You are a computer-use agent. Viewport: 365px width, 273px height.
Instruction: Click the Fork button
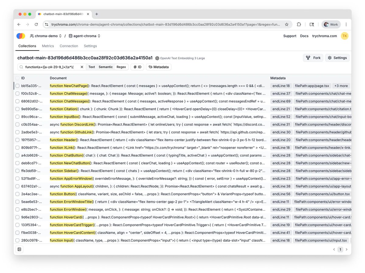313,58
